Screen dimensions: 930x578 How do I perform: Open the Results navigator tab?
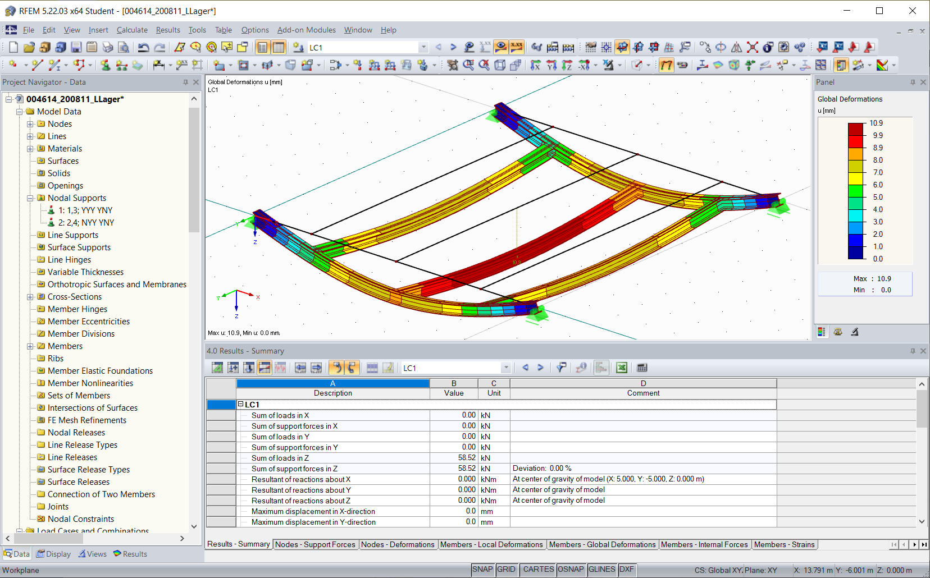click(x=130, y=554)
